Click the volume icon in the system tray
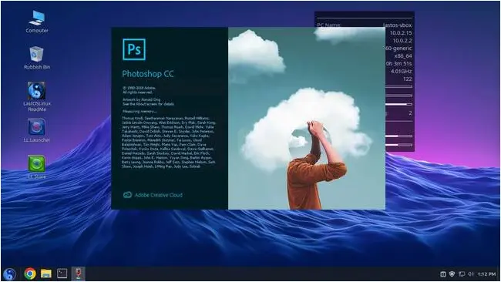Viewport: 501px width, 282px height. (x=471, y=274)
